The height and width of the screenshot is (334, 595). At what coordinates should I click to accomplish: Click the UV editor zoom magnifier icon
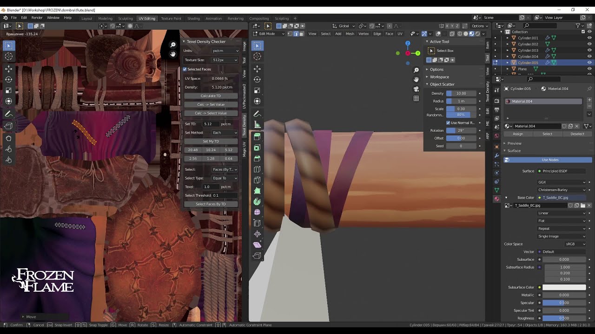pyautogui.click(x=173, y=45)
